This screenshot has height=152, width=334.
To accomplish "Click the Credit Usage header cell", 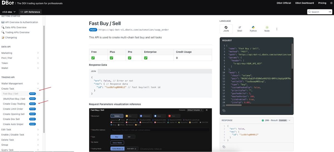I will click(x=192, y=52).
